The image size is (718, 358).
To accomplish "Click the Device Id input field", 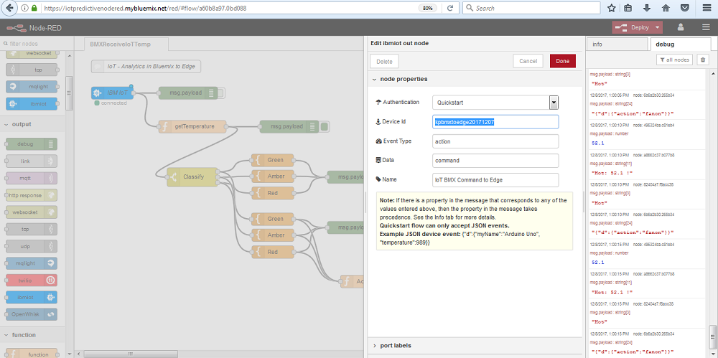I will point(495,122).
